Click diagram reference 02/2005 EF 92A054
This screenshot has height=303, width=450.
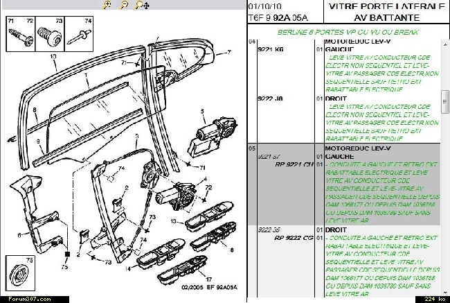(210, 287)
